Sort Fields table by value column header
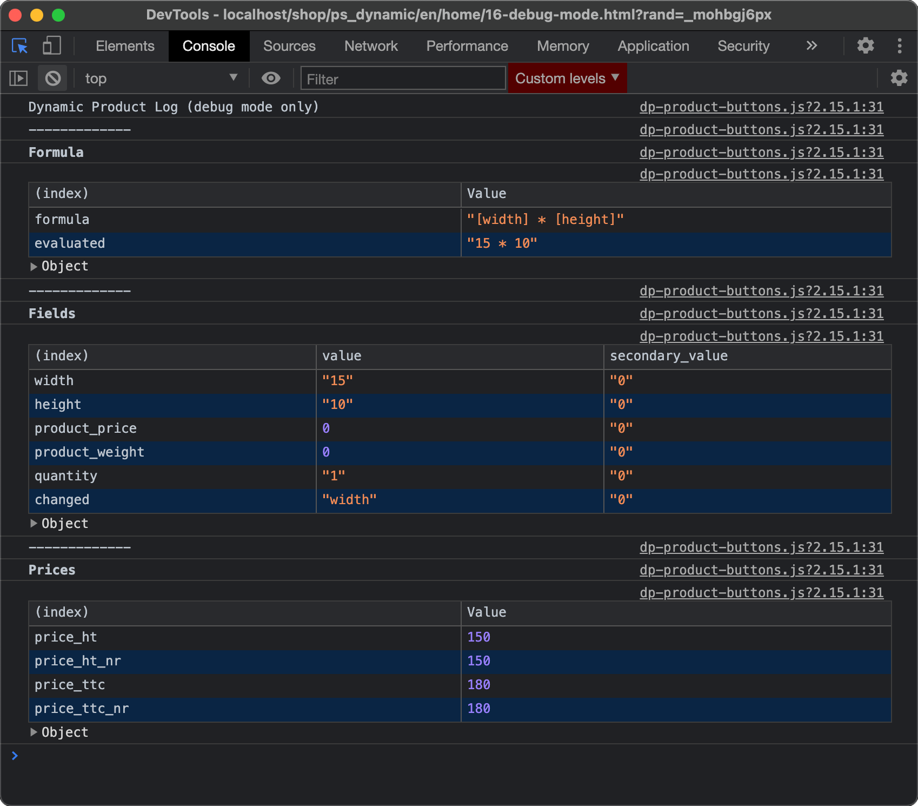918x806 pixels. coord(460,356)
